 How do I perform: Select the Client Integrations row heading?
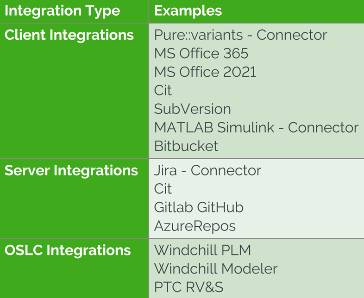(x=69, y=36)
